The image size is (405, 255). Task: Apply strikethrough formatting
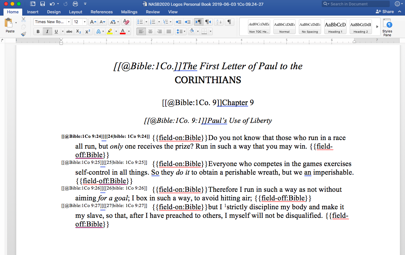click(x=69, y=31)
